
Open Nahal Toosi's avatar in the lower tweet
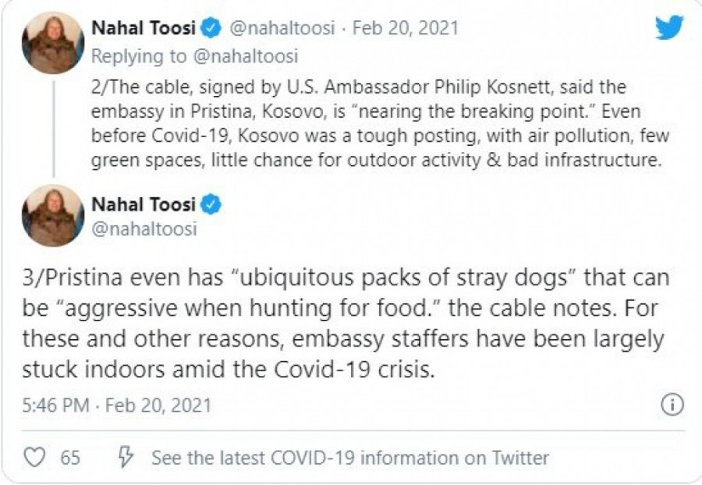[53, 216]
